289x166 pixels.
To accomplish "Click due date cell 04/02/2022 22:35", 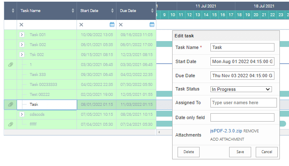I will 136,75.
